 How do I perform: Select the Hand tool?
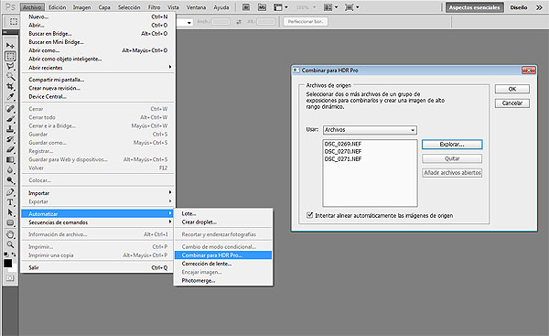pyautogui.click(x=10, y=234)
